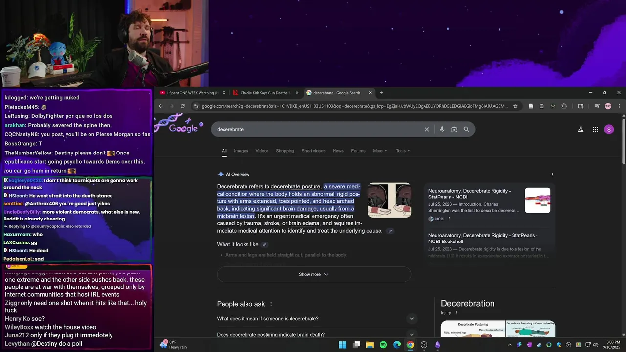Clear the search box with the X

point(427,129)
